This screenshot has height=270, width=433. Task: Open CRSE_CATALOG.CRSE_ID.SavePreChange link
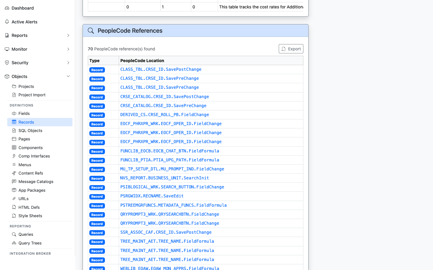click(163, 106)
